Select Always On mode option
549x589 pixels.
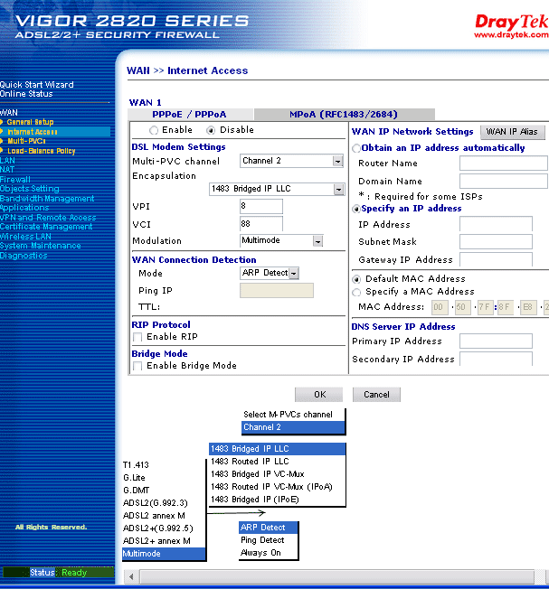pos(268,553)
